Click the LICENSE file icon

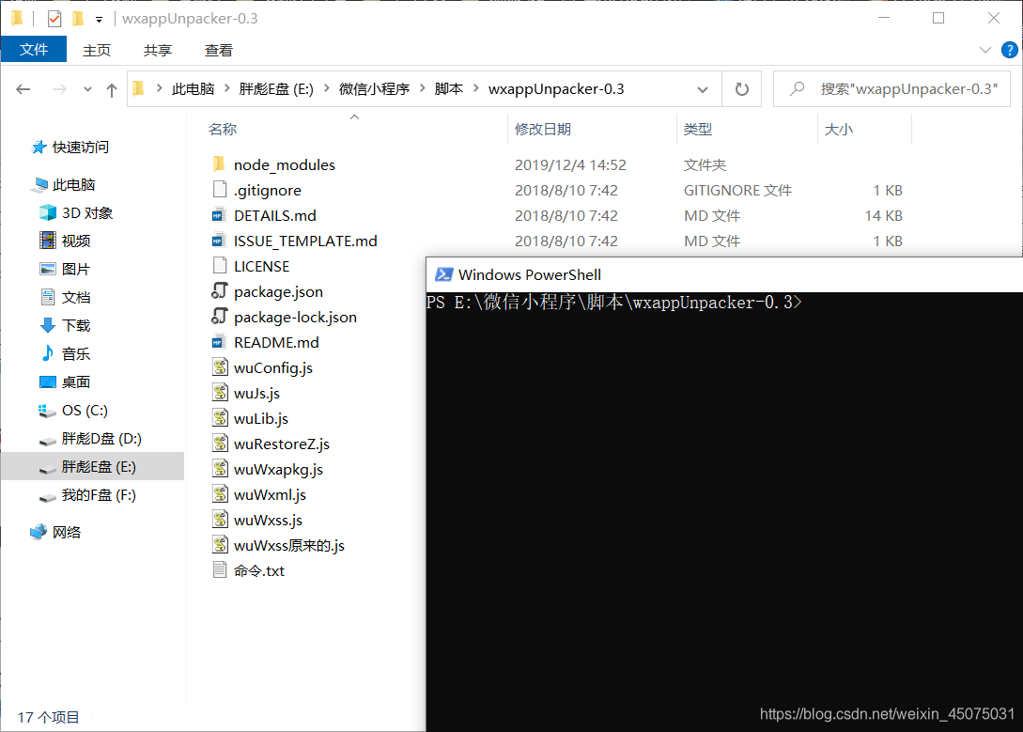coord(220,266)
